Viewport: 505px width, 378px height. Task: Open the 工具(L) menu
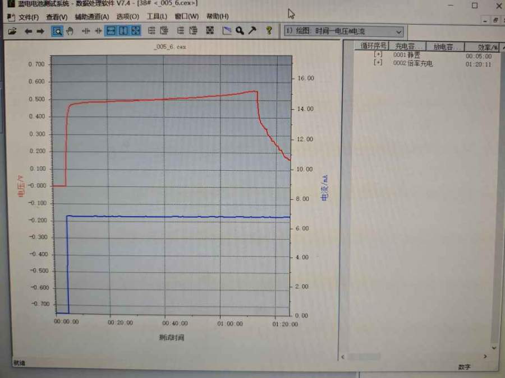[x=157, y=16]
